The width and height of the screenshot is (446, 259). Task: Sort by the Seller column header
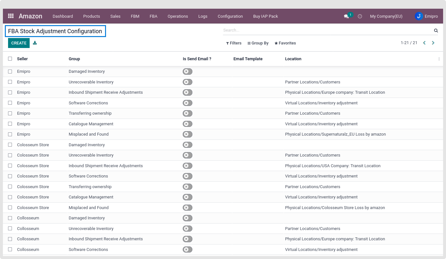tap(23, 59)
